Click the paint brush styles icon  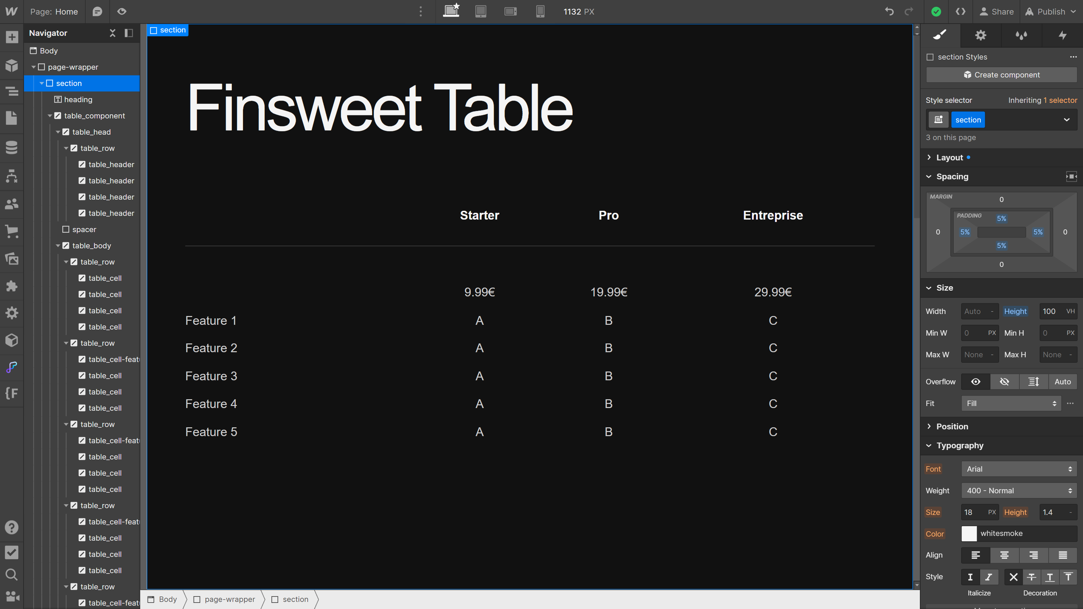tap(940, 35)
